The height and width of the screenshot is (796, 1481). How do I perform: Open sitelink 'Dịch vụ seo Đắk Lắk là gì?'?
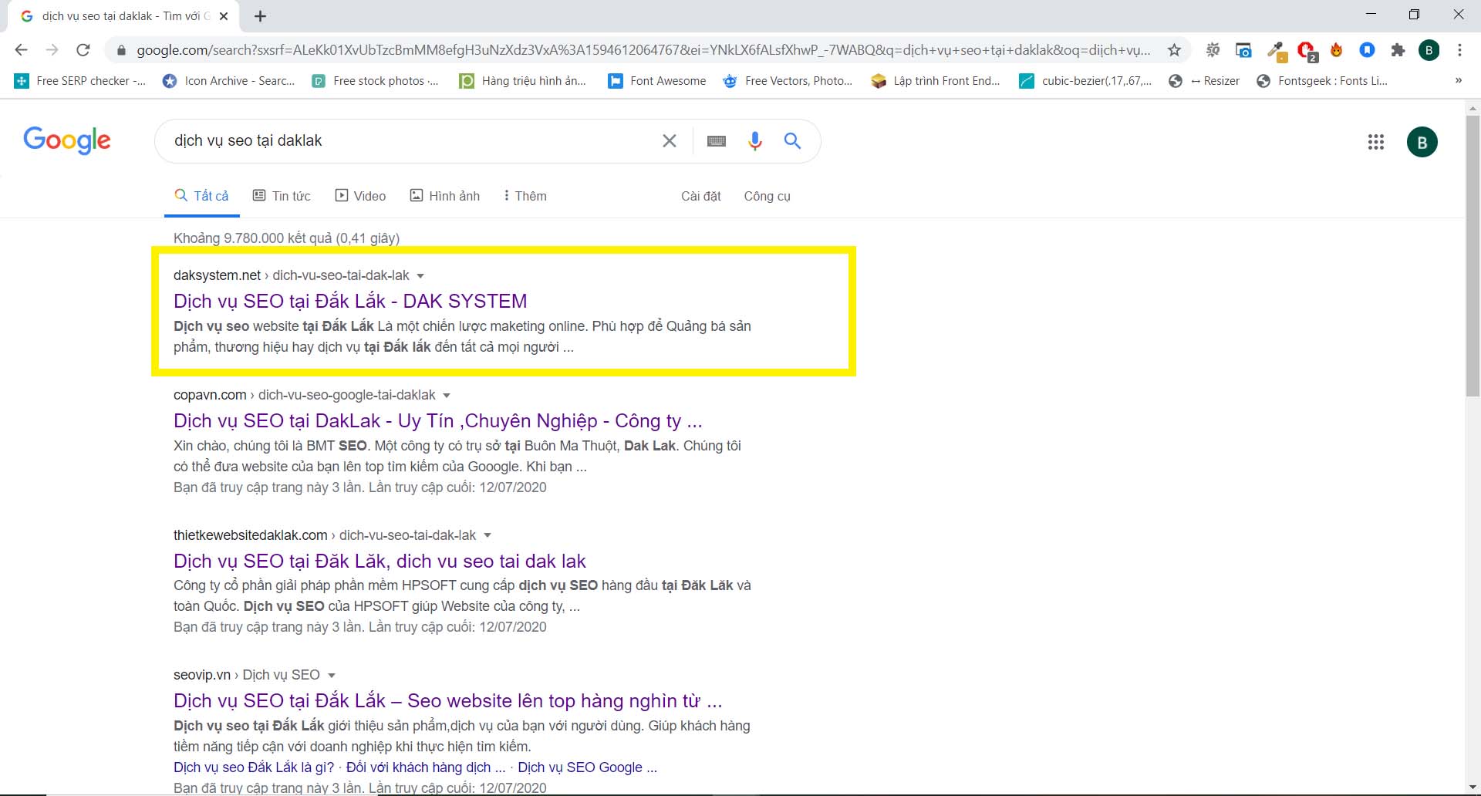(x=254, y=767)
